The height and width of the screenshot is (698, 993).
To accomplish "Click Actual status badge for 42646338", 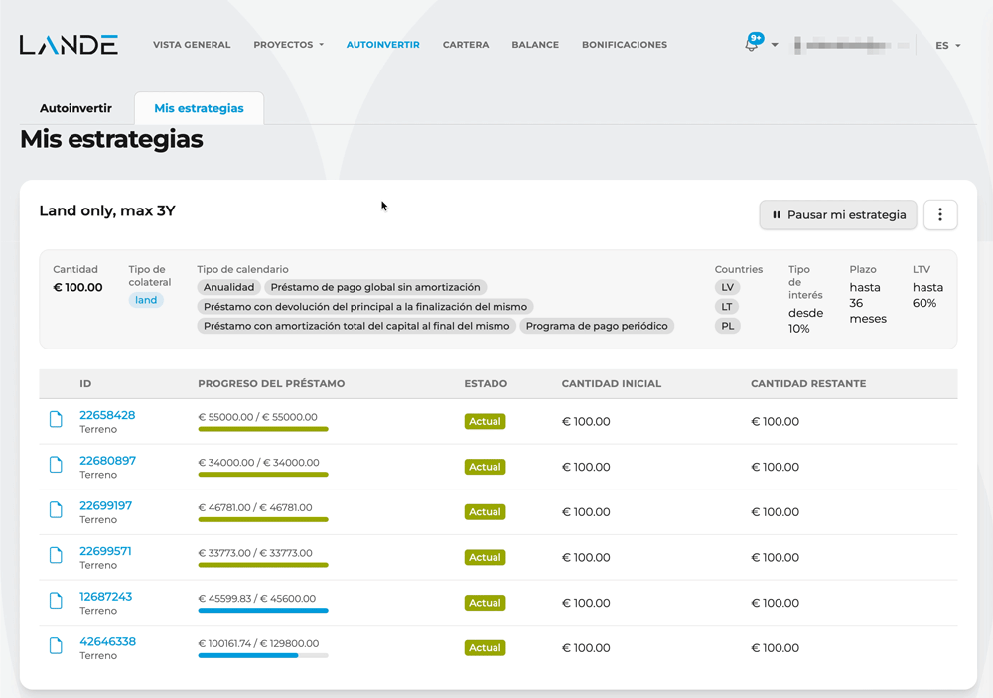I will [485, 648].
